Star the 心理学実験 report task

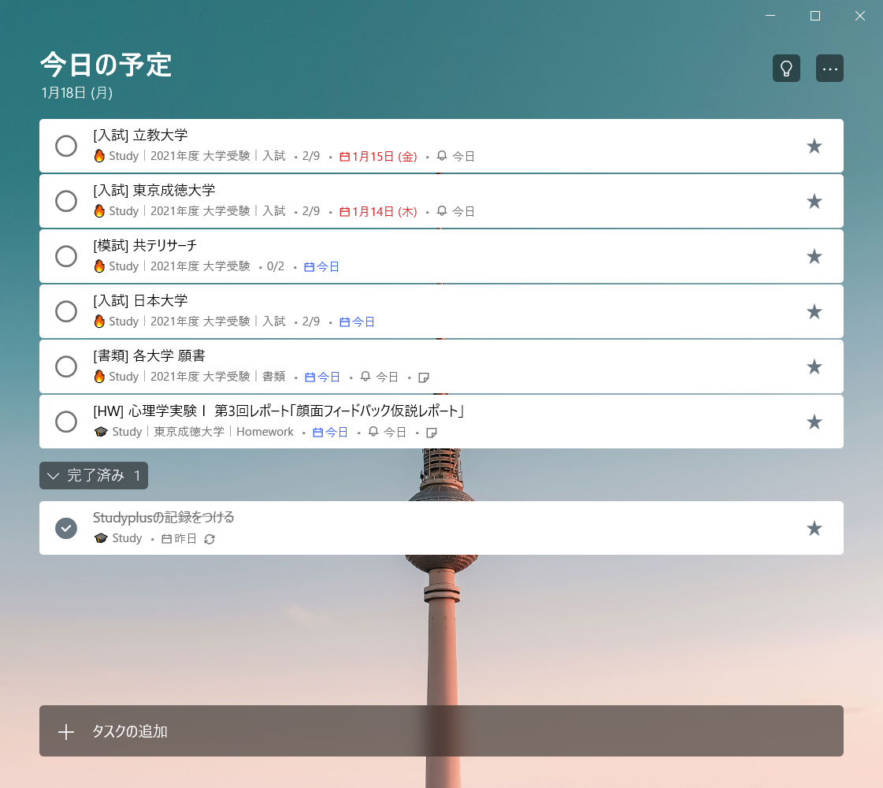tap(814, 422)
